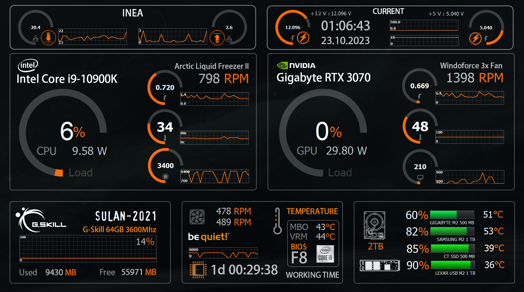Viewport: 524px width, 292px height.
Task: Click the upload speed history graph
Action: [173, 36]
